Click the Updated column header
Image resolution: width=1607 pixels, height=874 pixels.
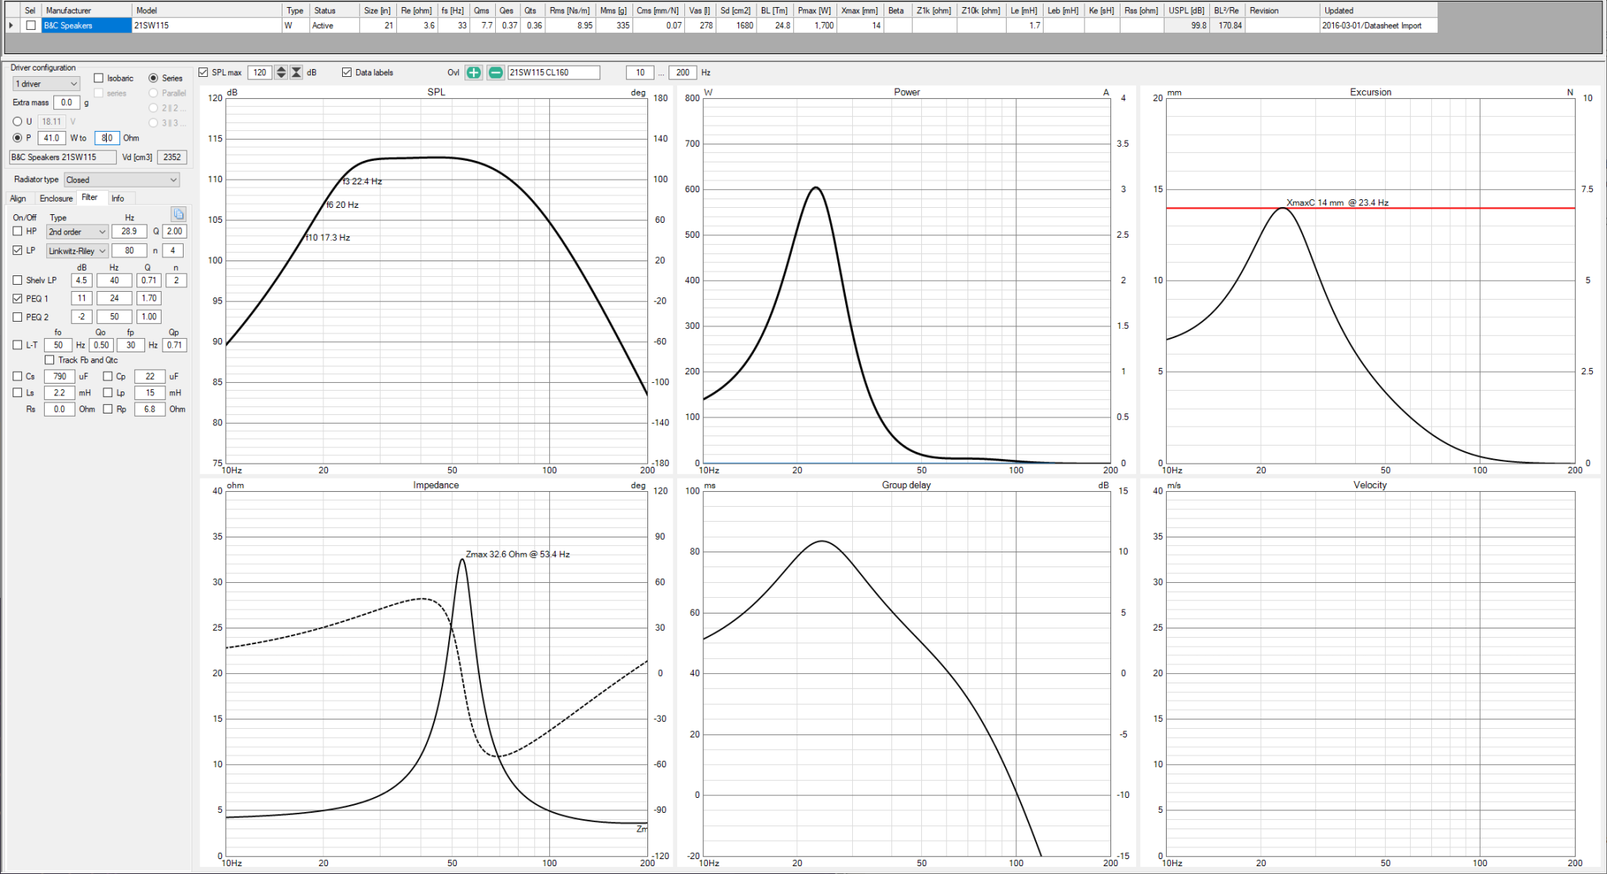[1379, 10]
